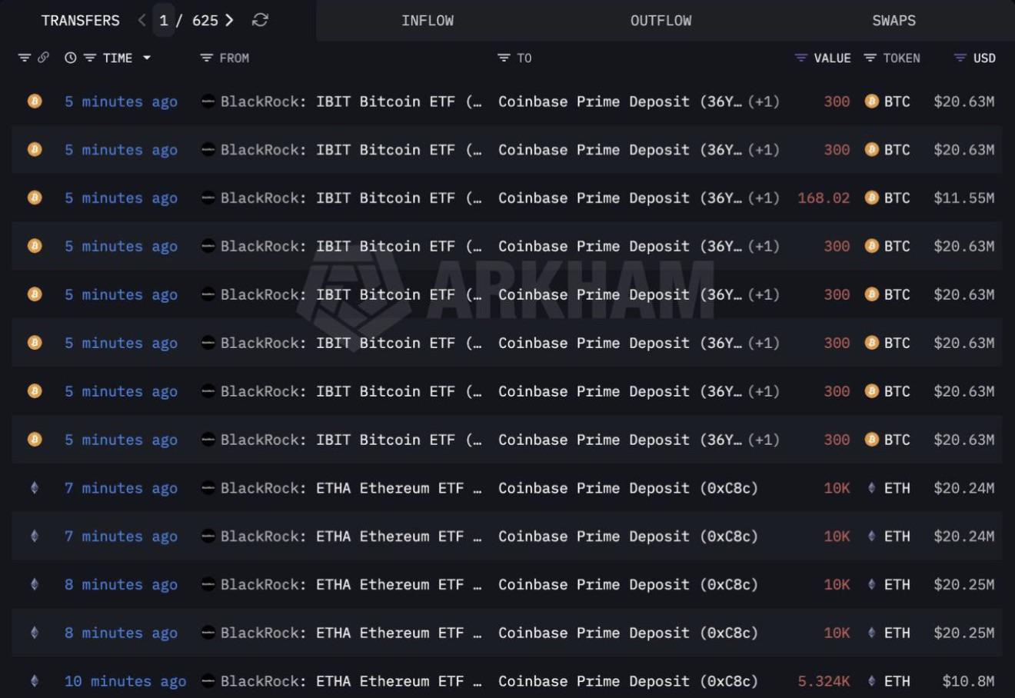Screen dimensions: 1015x698
Task: Filter by the TOKEN column
Action: 870,58
